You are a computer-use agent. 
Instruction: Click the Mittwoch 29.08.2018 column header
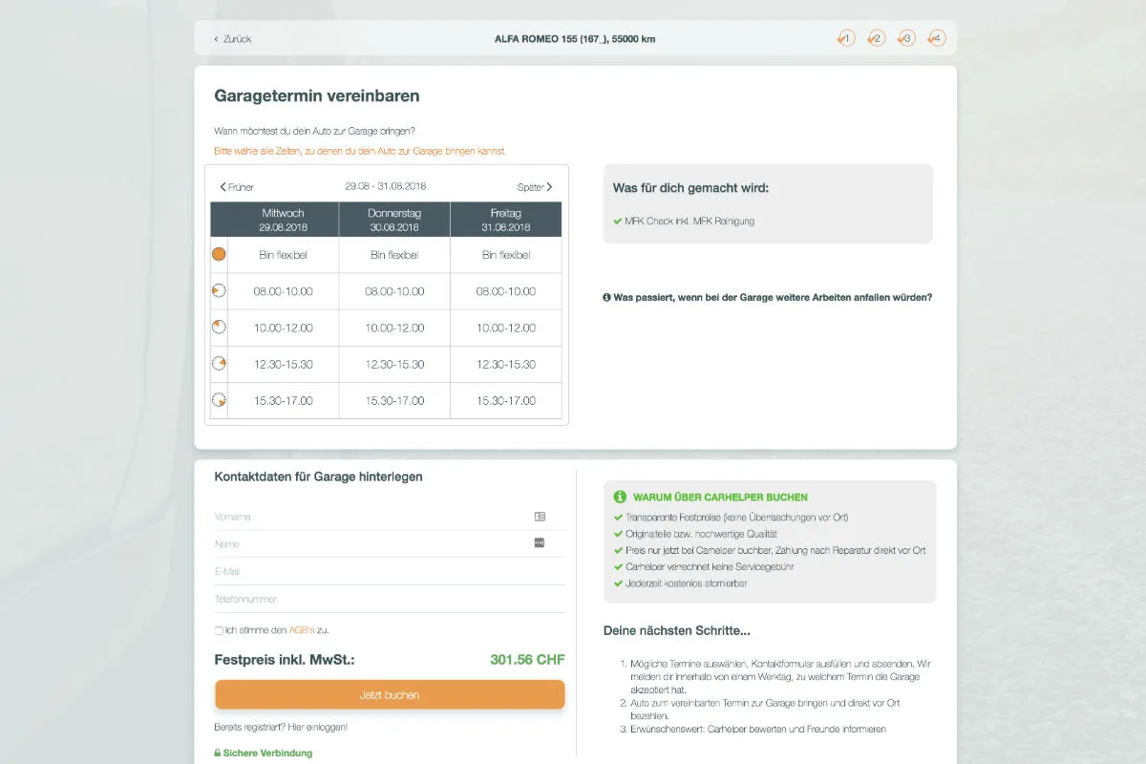point(283,220)
